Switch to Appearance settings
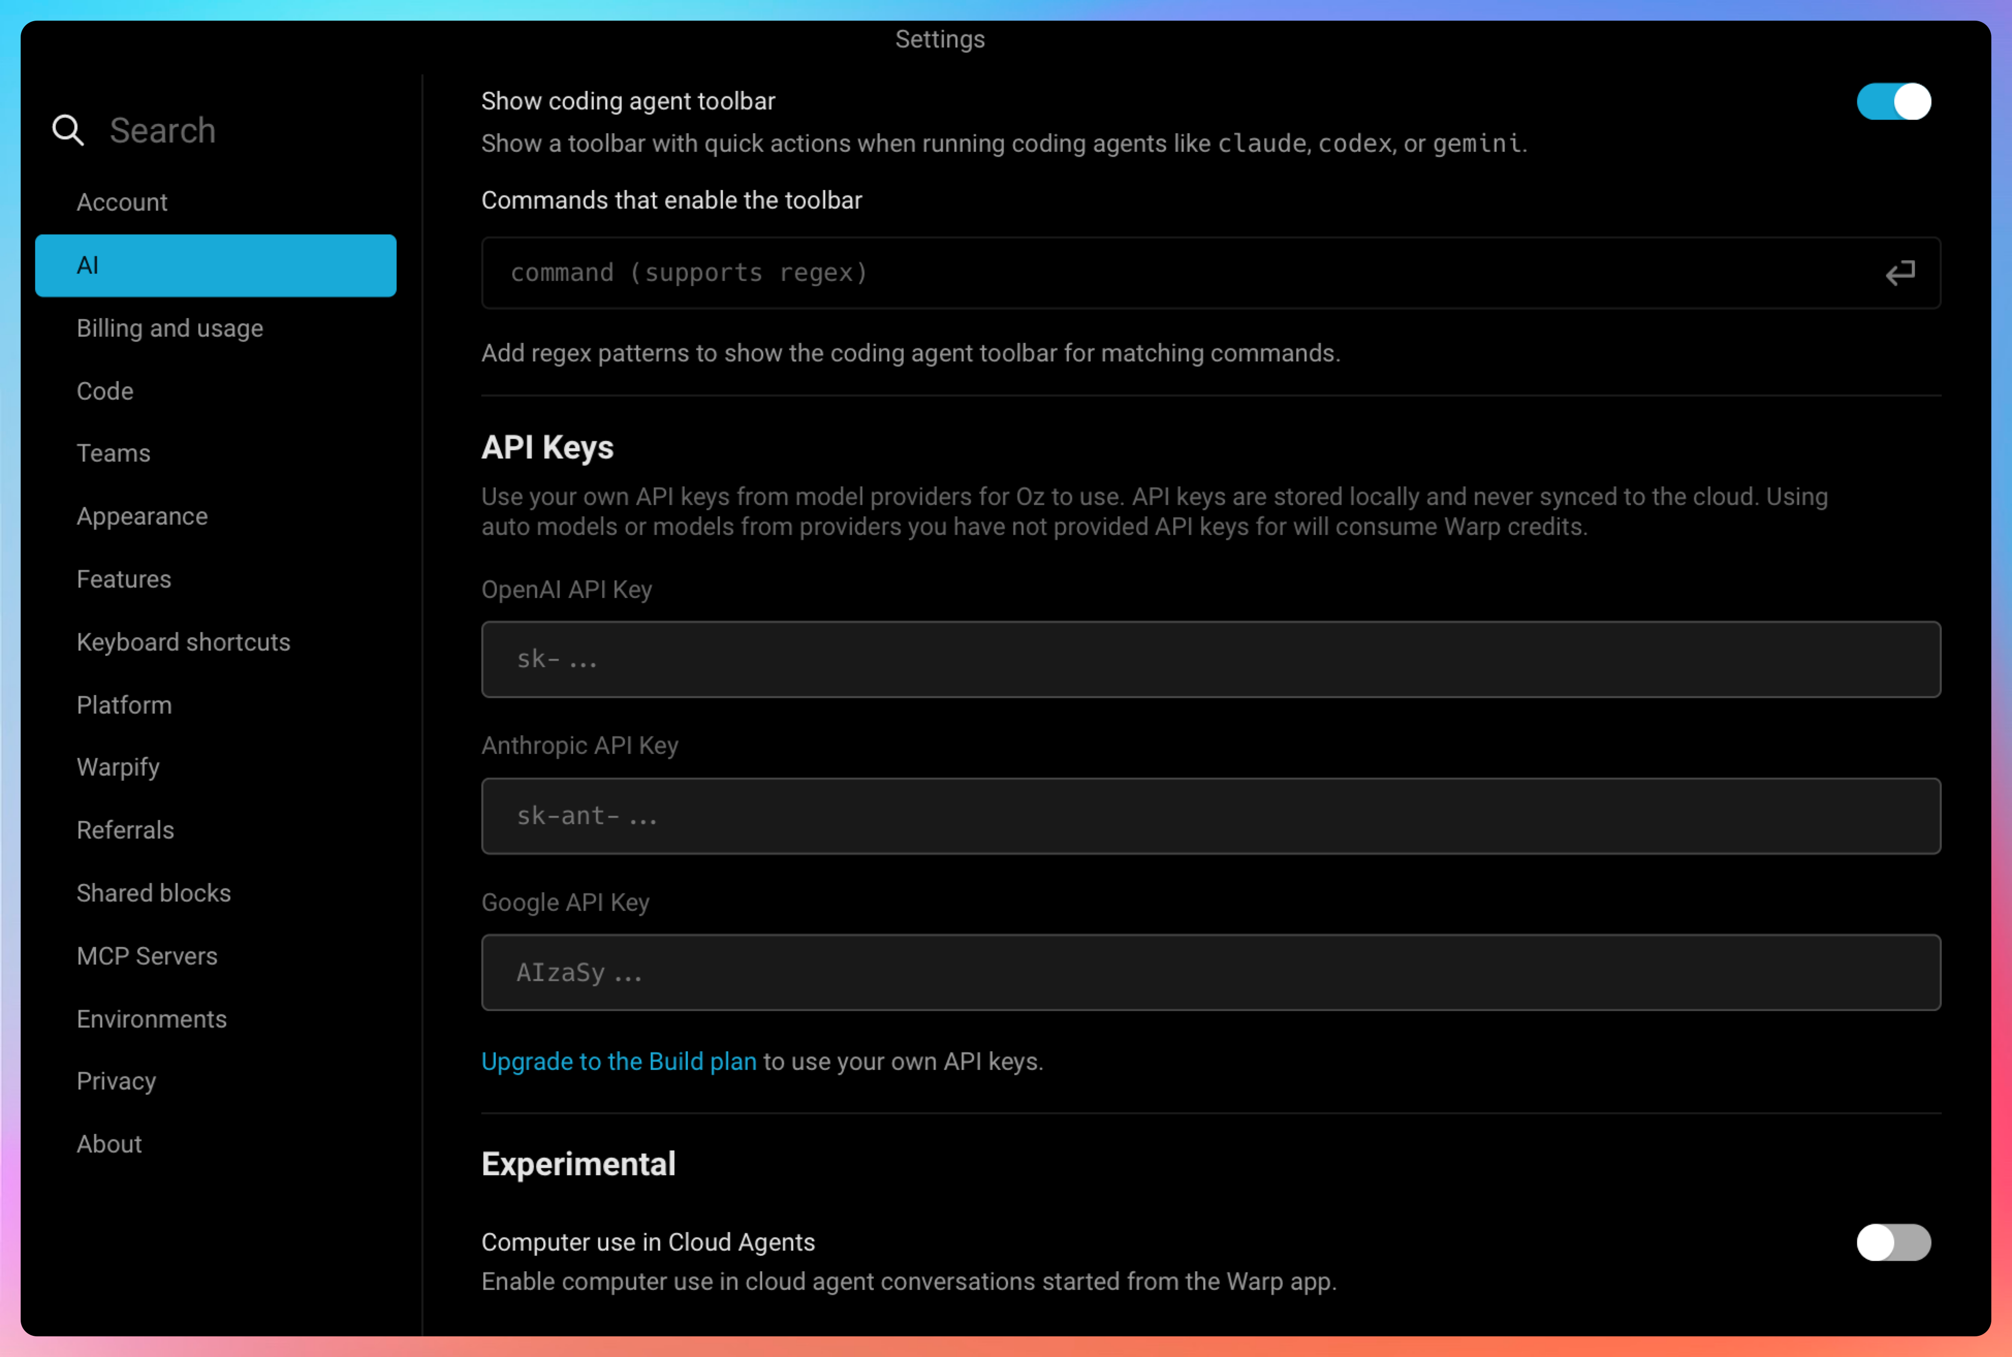This screenshot has height=1357, width=2012. pyautogui.click(x=142, y=517)
